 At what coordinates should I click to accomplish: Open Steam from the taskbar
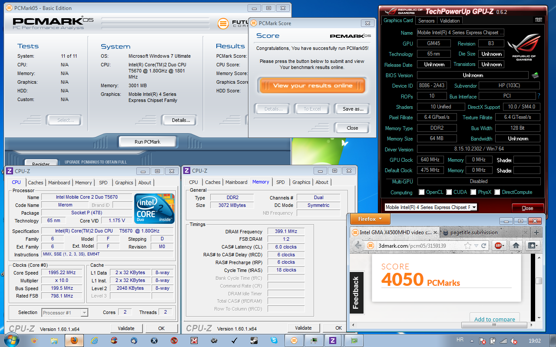point(254,340)
